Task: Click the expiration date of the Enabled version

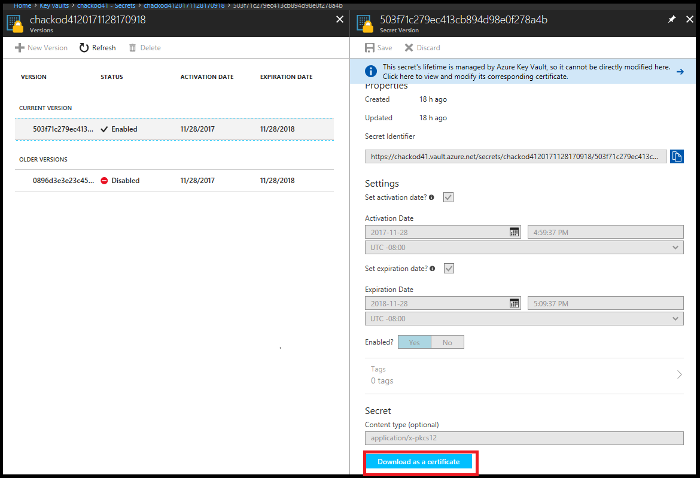Action: tap(277, 129)
